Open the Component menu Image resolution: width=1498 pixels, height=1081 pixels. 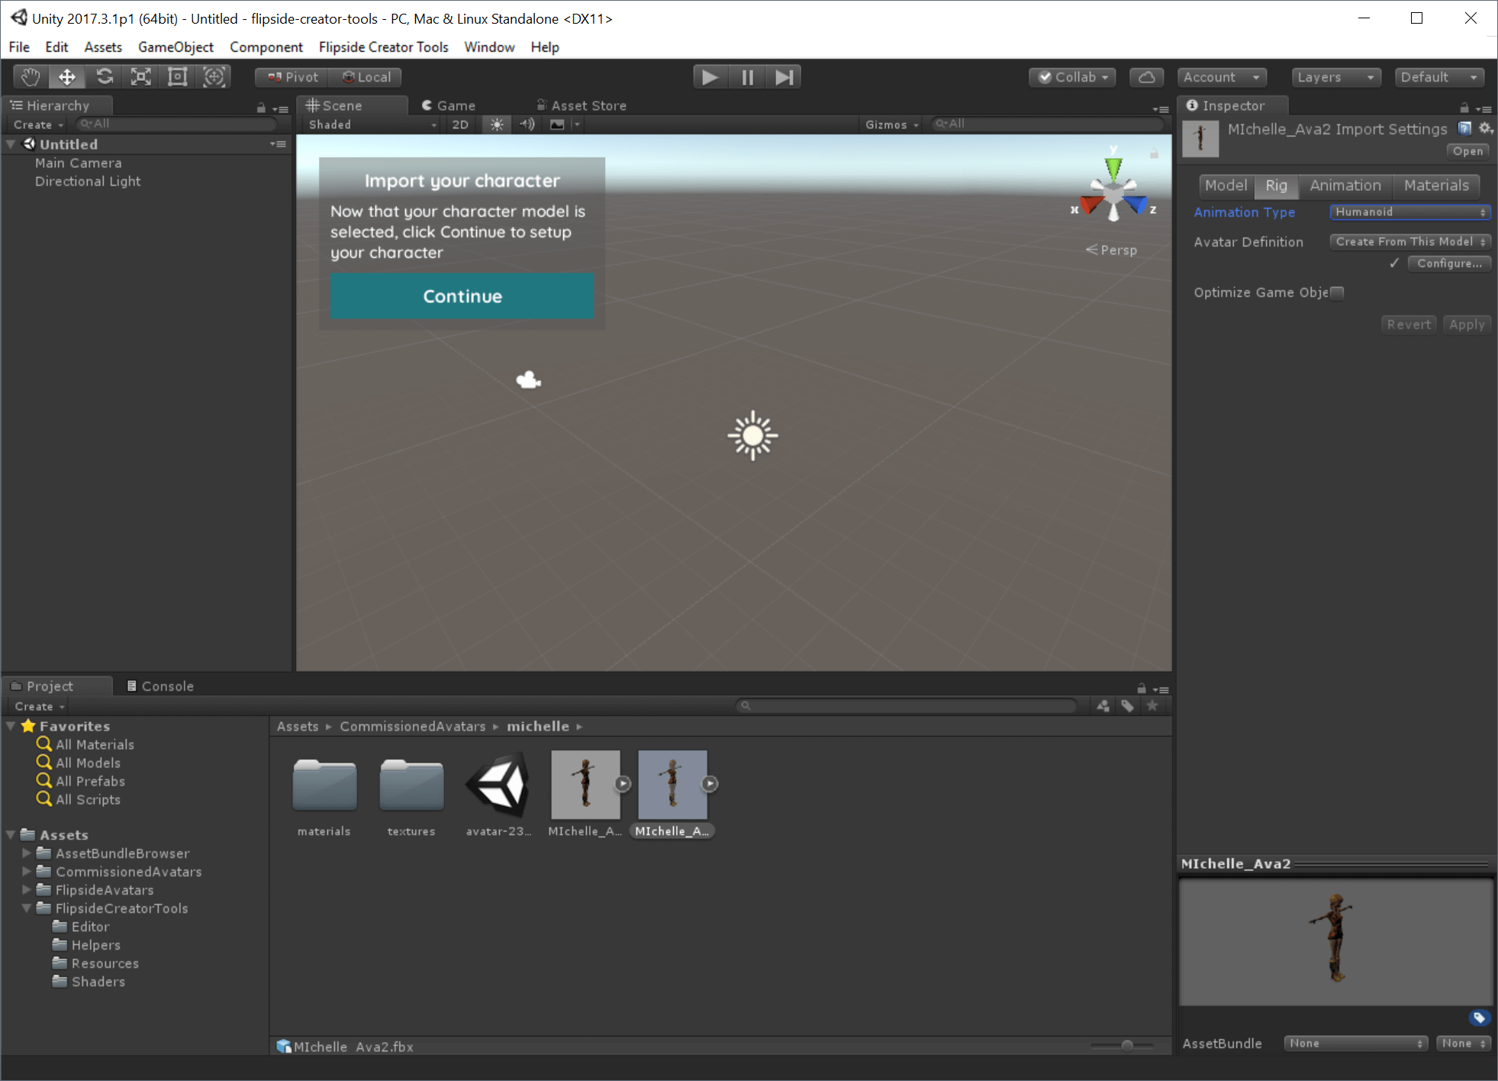266,47
